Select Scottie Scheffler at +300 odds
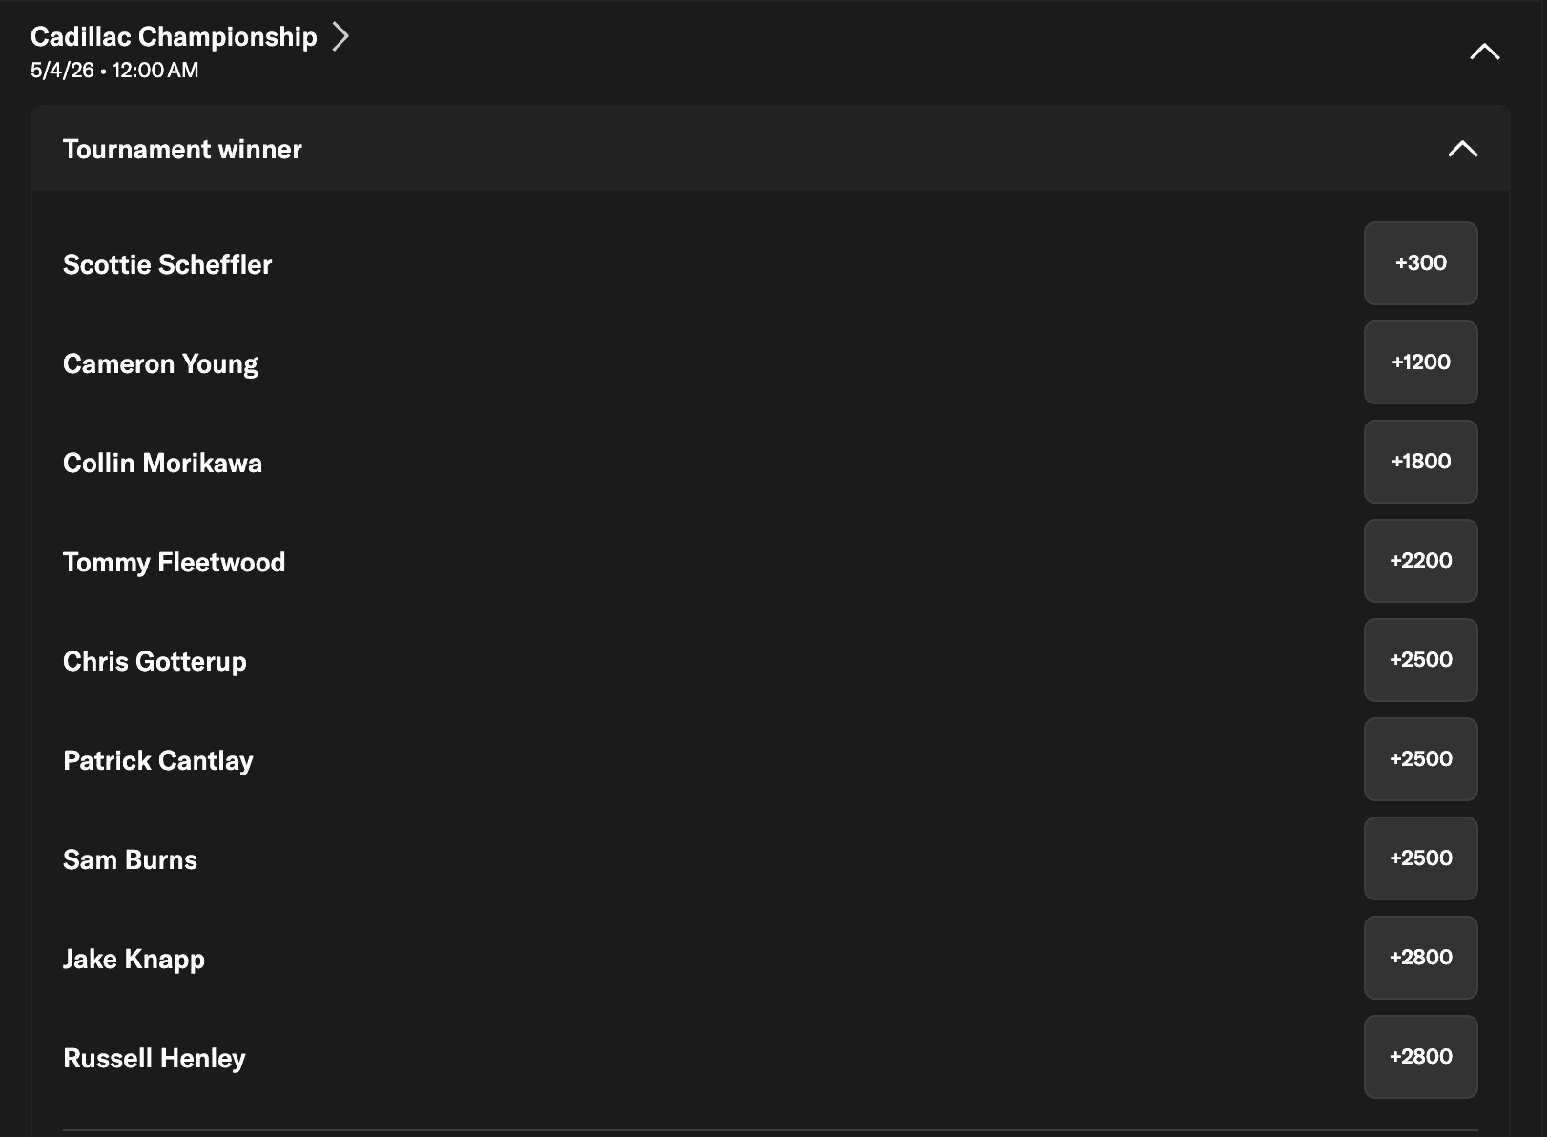1547x1137 pixels. [x=1420, y=263]
